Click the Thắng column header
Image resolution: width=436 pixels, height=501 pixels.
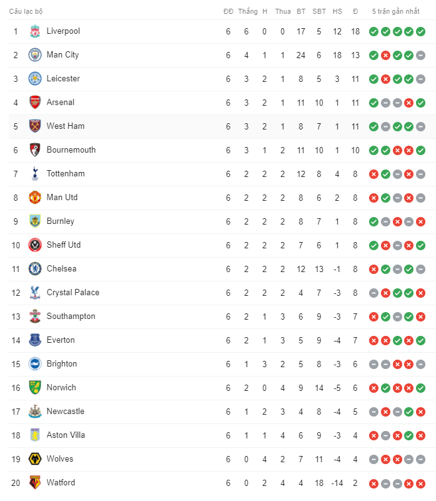coord(248,11)
